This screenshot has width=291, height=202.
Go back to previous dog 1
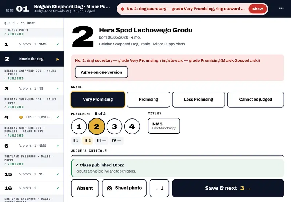point(159,188)
